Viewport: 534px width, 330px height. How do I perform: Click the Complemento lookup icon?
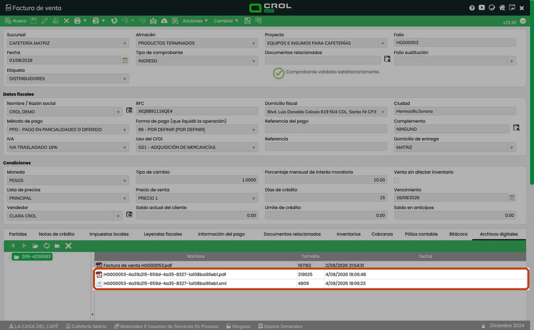516,127
